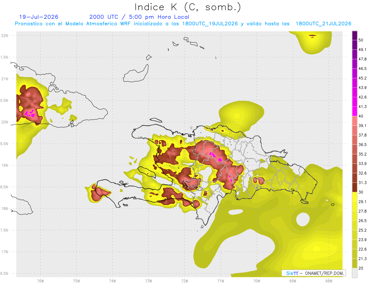The image size is (369, 285).
Task: Click the colorbar label "49.1"
Action: click(x=363, y=49)
